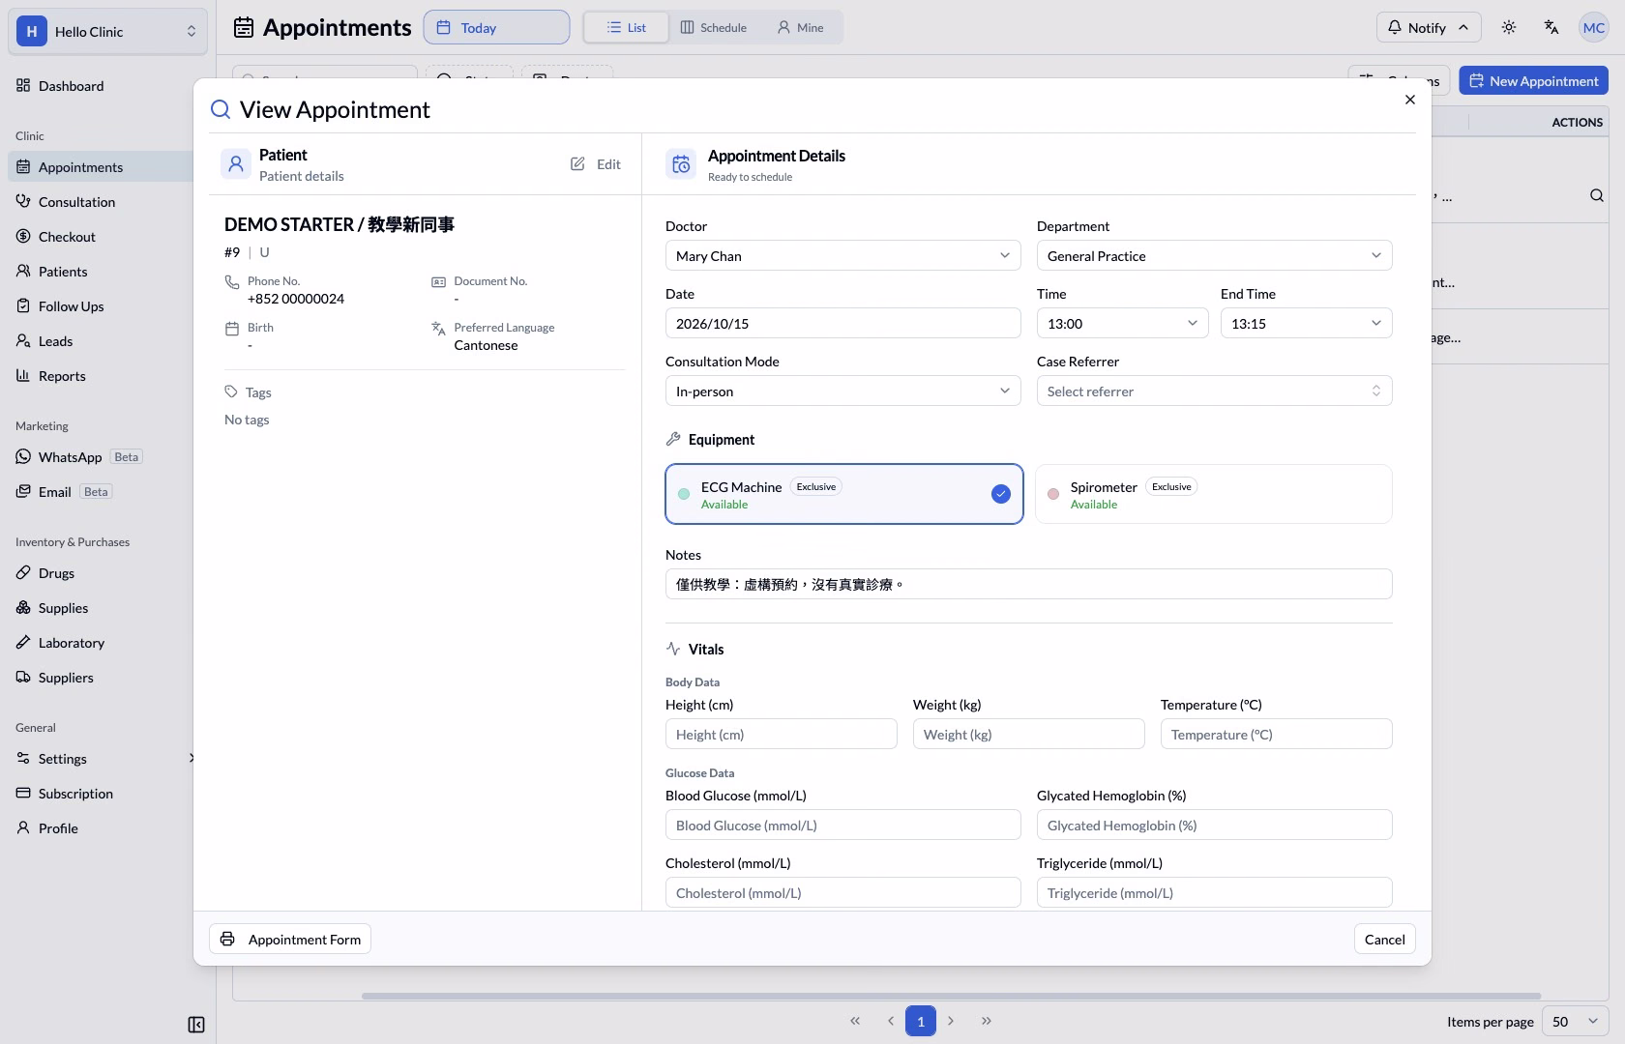Open the Time dropdown showing 13:00
This screenshot has height=1044, width=1625.
(1122, 323)
